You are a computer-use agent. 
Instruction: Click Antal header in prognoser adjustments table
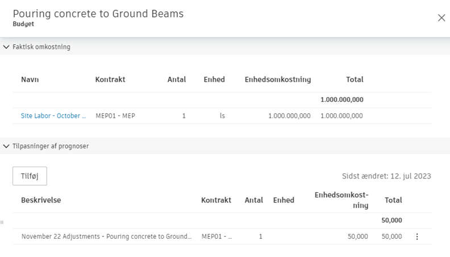click(x=253, y=200)
